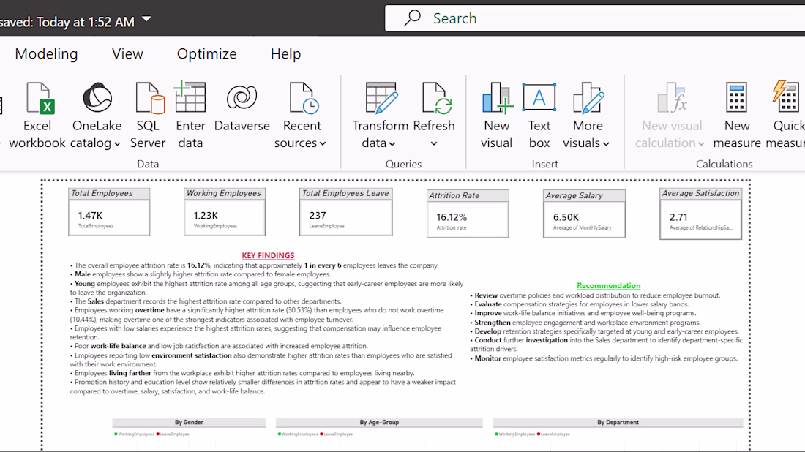The height and width of the screenshot is (452, 805).
Task: Click the saved Today at 1:52 AM text
Action: (x=67, y=22)
